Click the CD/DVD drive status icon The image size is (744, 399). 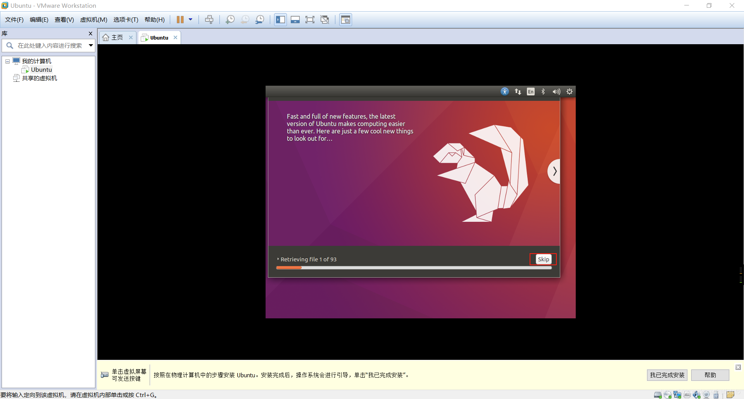pos(667,395)
